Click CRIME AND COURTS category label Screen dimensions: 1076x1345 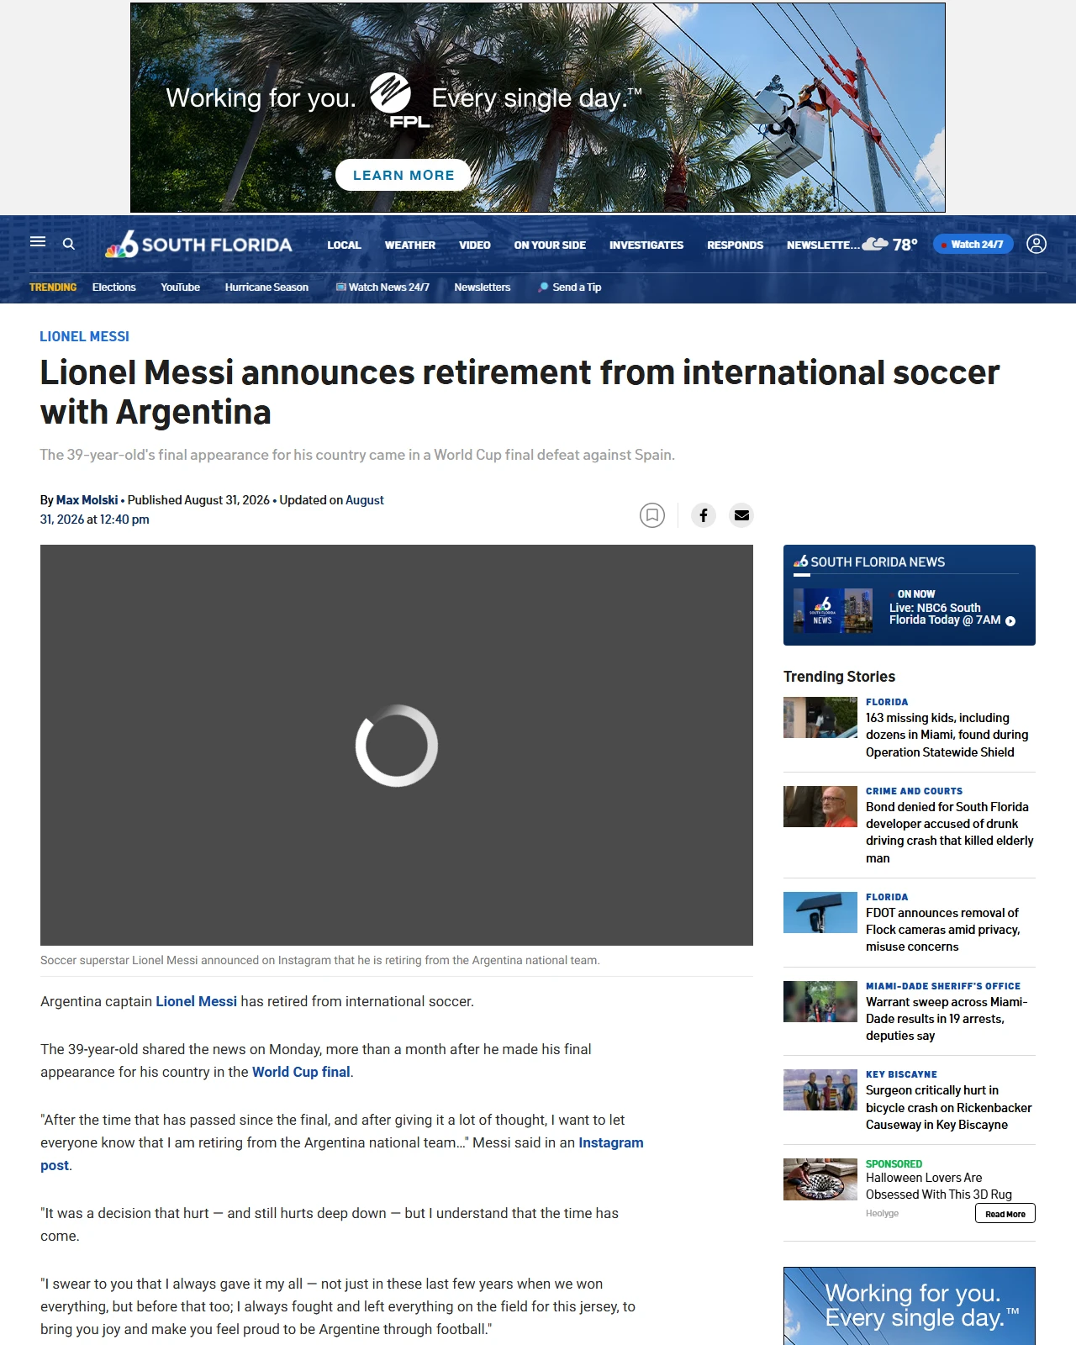click(x=915, y=791)
